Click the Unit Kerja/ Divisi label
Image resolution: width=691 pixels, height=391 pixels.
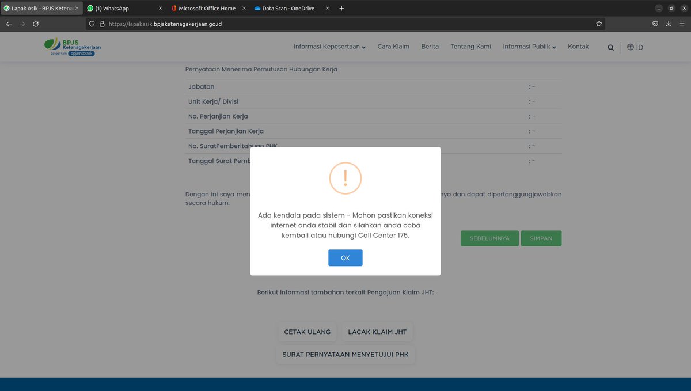click(x=213, y=101)
